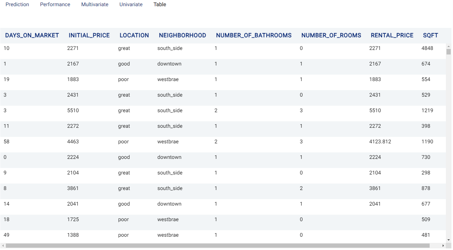The height and width of the screenshot is (250, 453).
Task: Select days on market value 14
Action: (6, 204)
